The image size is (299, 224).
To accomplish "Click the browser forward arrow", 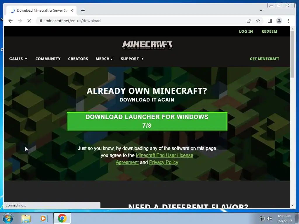I will click(x=20, y=21).
